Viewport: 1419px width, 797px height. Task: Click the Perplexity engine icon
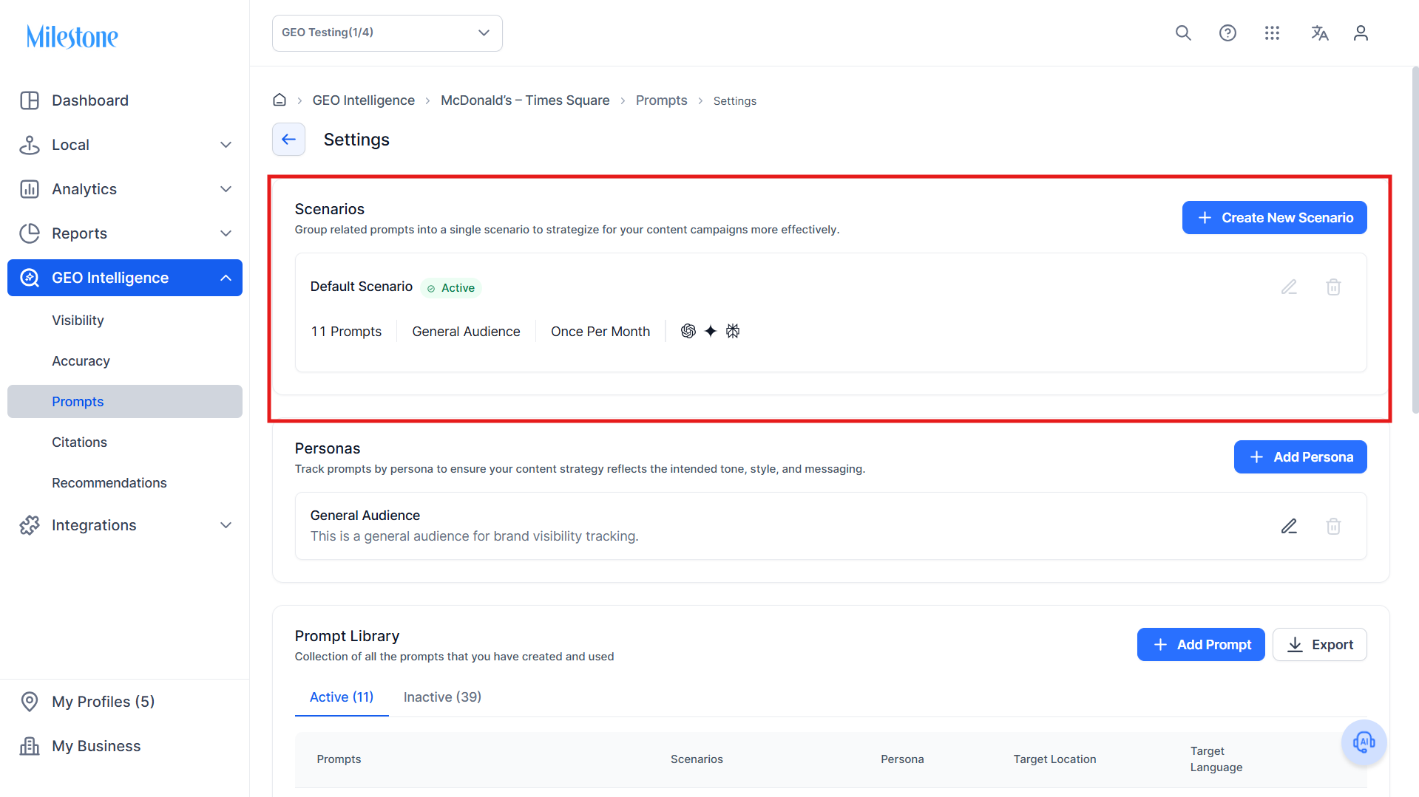(x=733, y=331)
